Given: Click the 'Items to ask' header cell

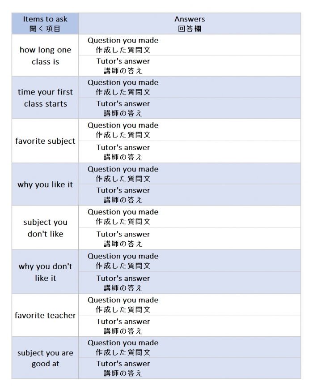Looking at the screenshot, I should 45,24.
